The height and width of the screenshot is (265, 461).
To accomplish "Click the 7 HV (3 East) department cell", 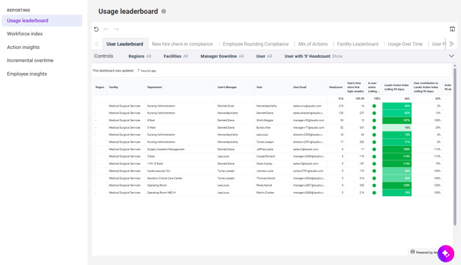I will click(x=155, y=164).
